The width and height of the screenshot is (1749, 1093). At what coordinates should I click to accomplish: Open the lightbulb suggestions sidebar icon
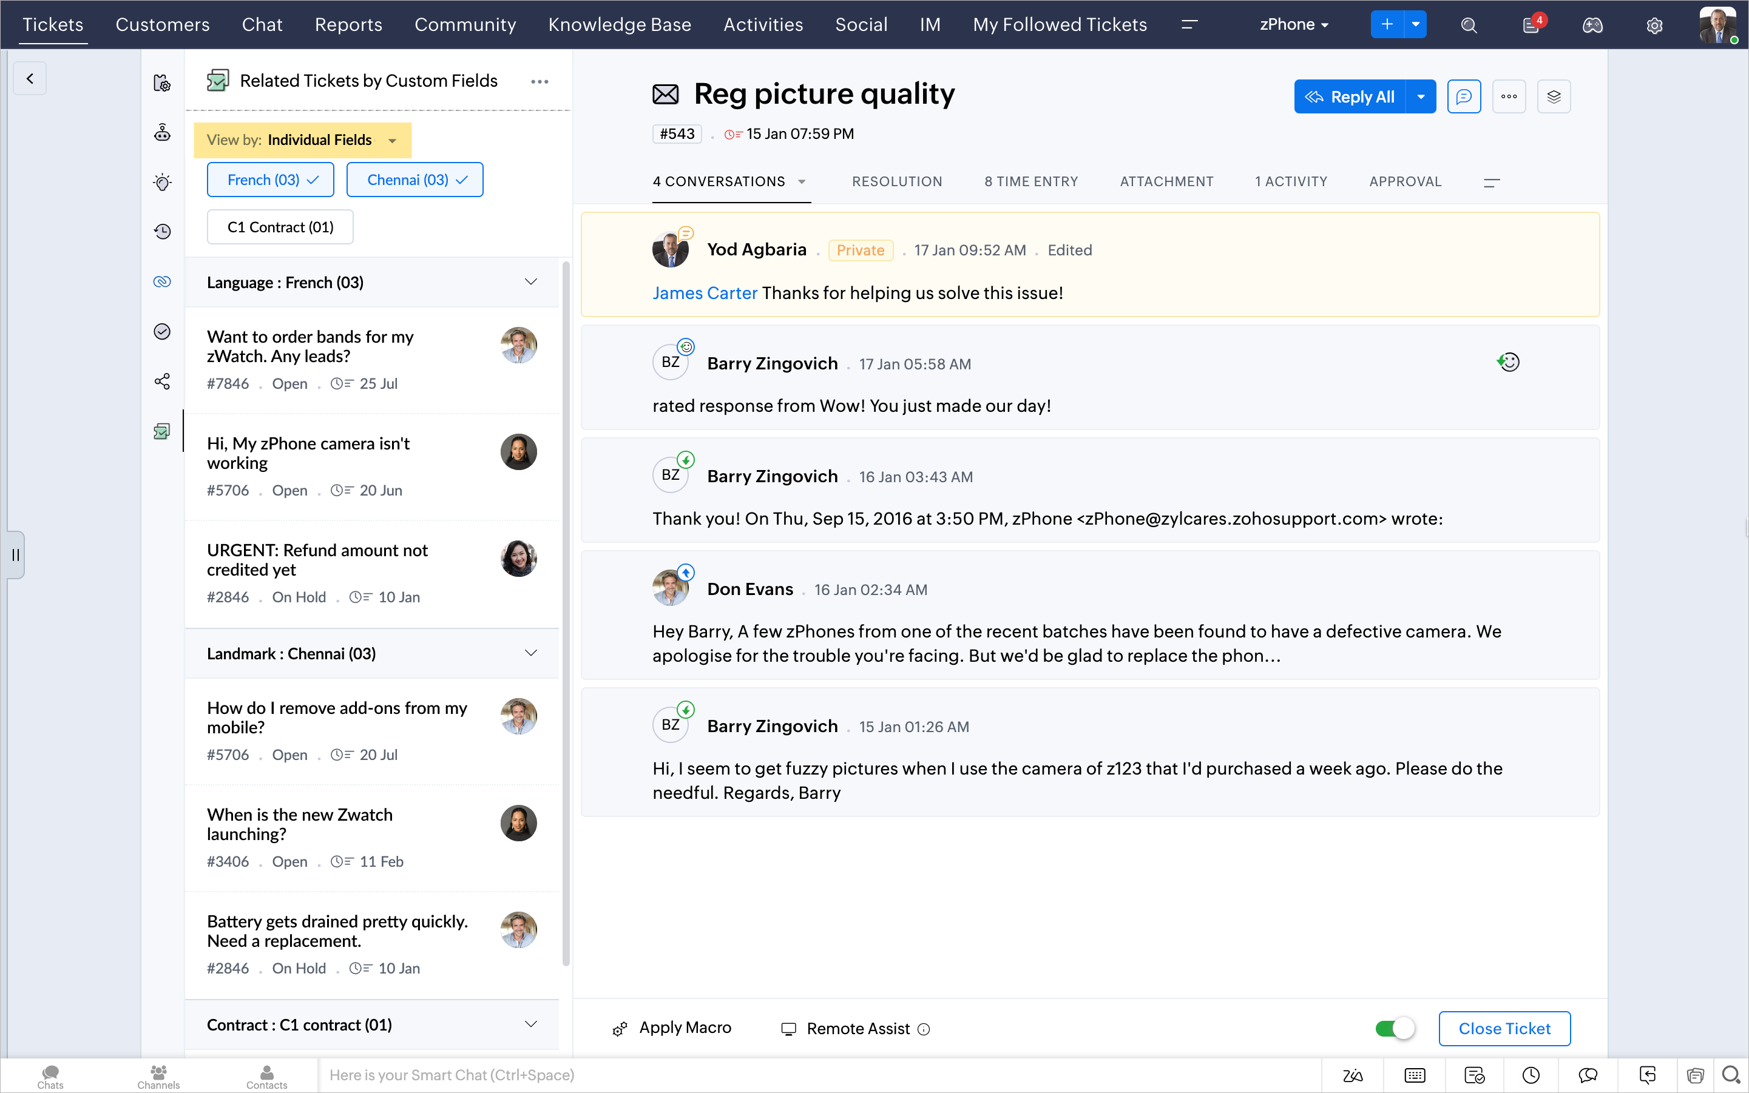(162, 182)
